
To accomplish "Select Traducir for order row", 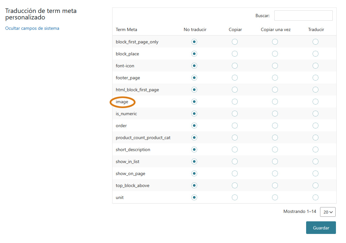I will coord(316,126).
